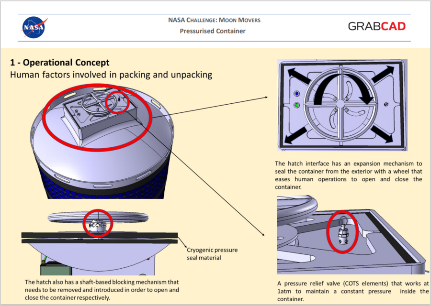Toggle the small screw on the hatch's right side

pyautogui.click(x=386, y=104)
